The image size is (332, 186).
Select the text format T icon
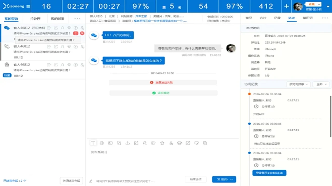(93, 143)
